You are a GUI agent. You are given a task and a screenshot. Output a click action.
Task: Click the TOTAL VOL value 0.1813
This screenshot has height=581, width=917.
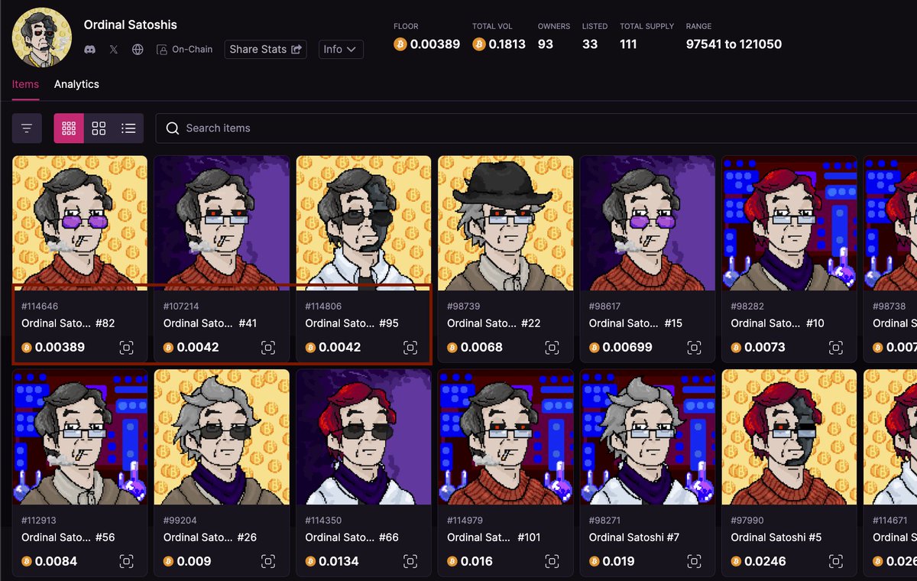507,44
